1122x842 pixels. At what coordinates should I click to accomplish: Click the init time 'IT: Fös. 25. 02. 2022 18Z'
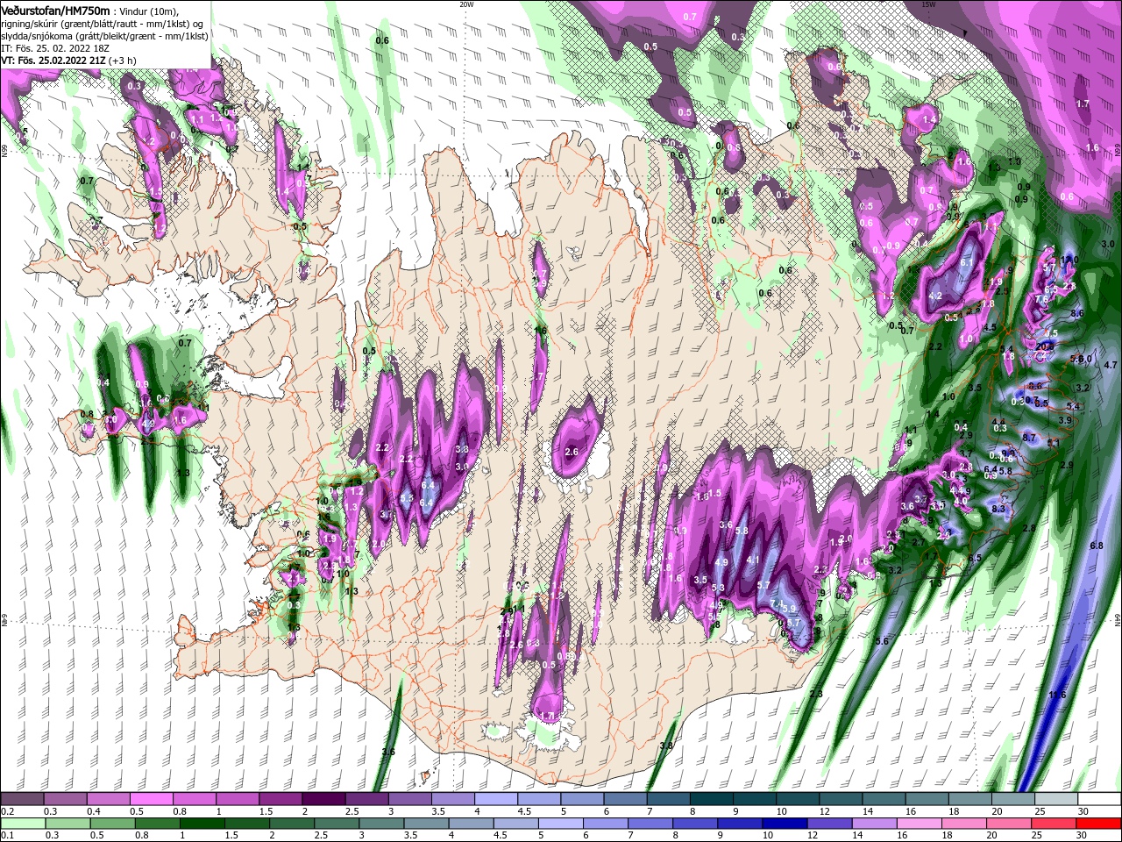click(57, 47)
